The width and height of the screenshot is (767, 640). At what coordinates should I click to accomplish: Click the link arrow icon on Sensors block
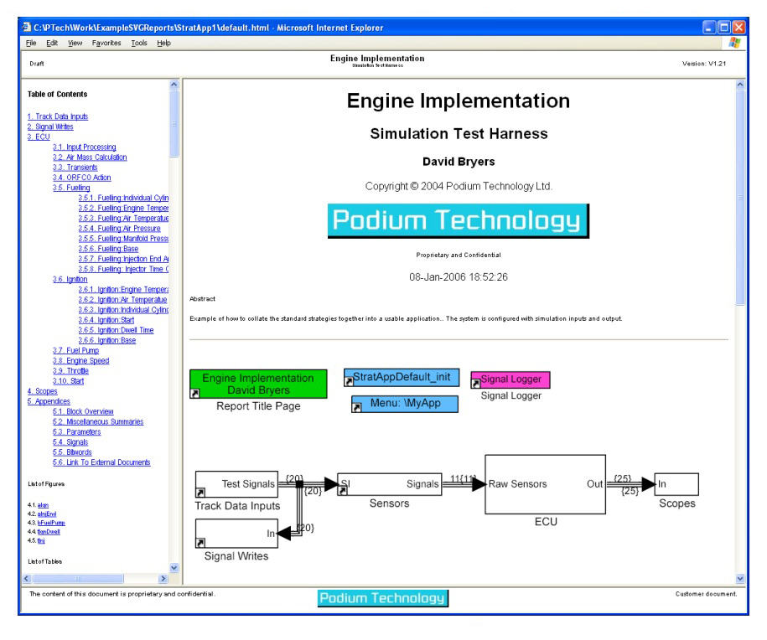342,490
